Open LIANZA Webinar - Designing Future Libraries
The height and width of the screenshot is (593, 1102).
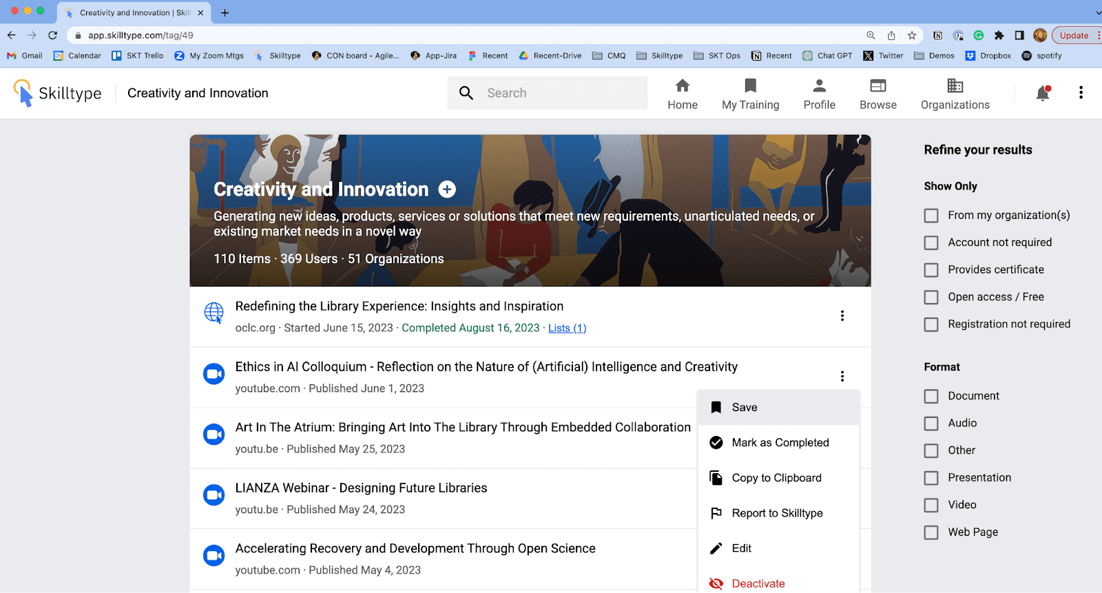click(361, 488)
